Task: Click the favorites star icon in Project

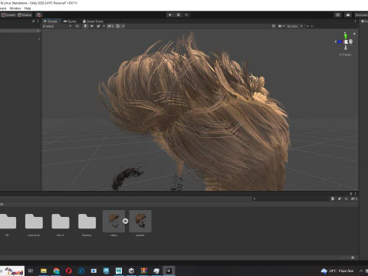Action: click(347, 199)
